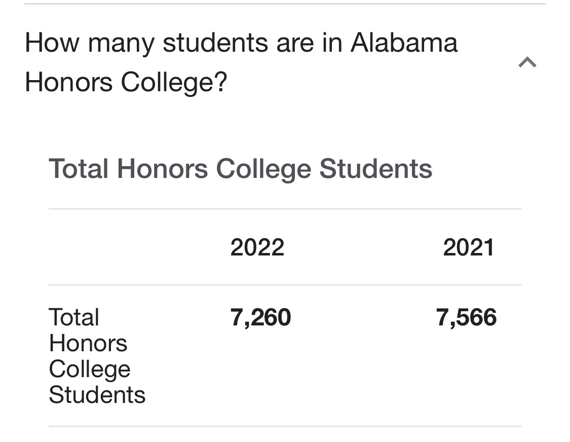Click the bottom divider line of the table

pyautogui.click(x=285, y=426)
